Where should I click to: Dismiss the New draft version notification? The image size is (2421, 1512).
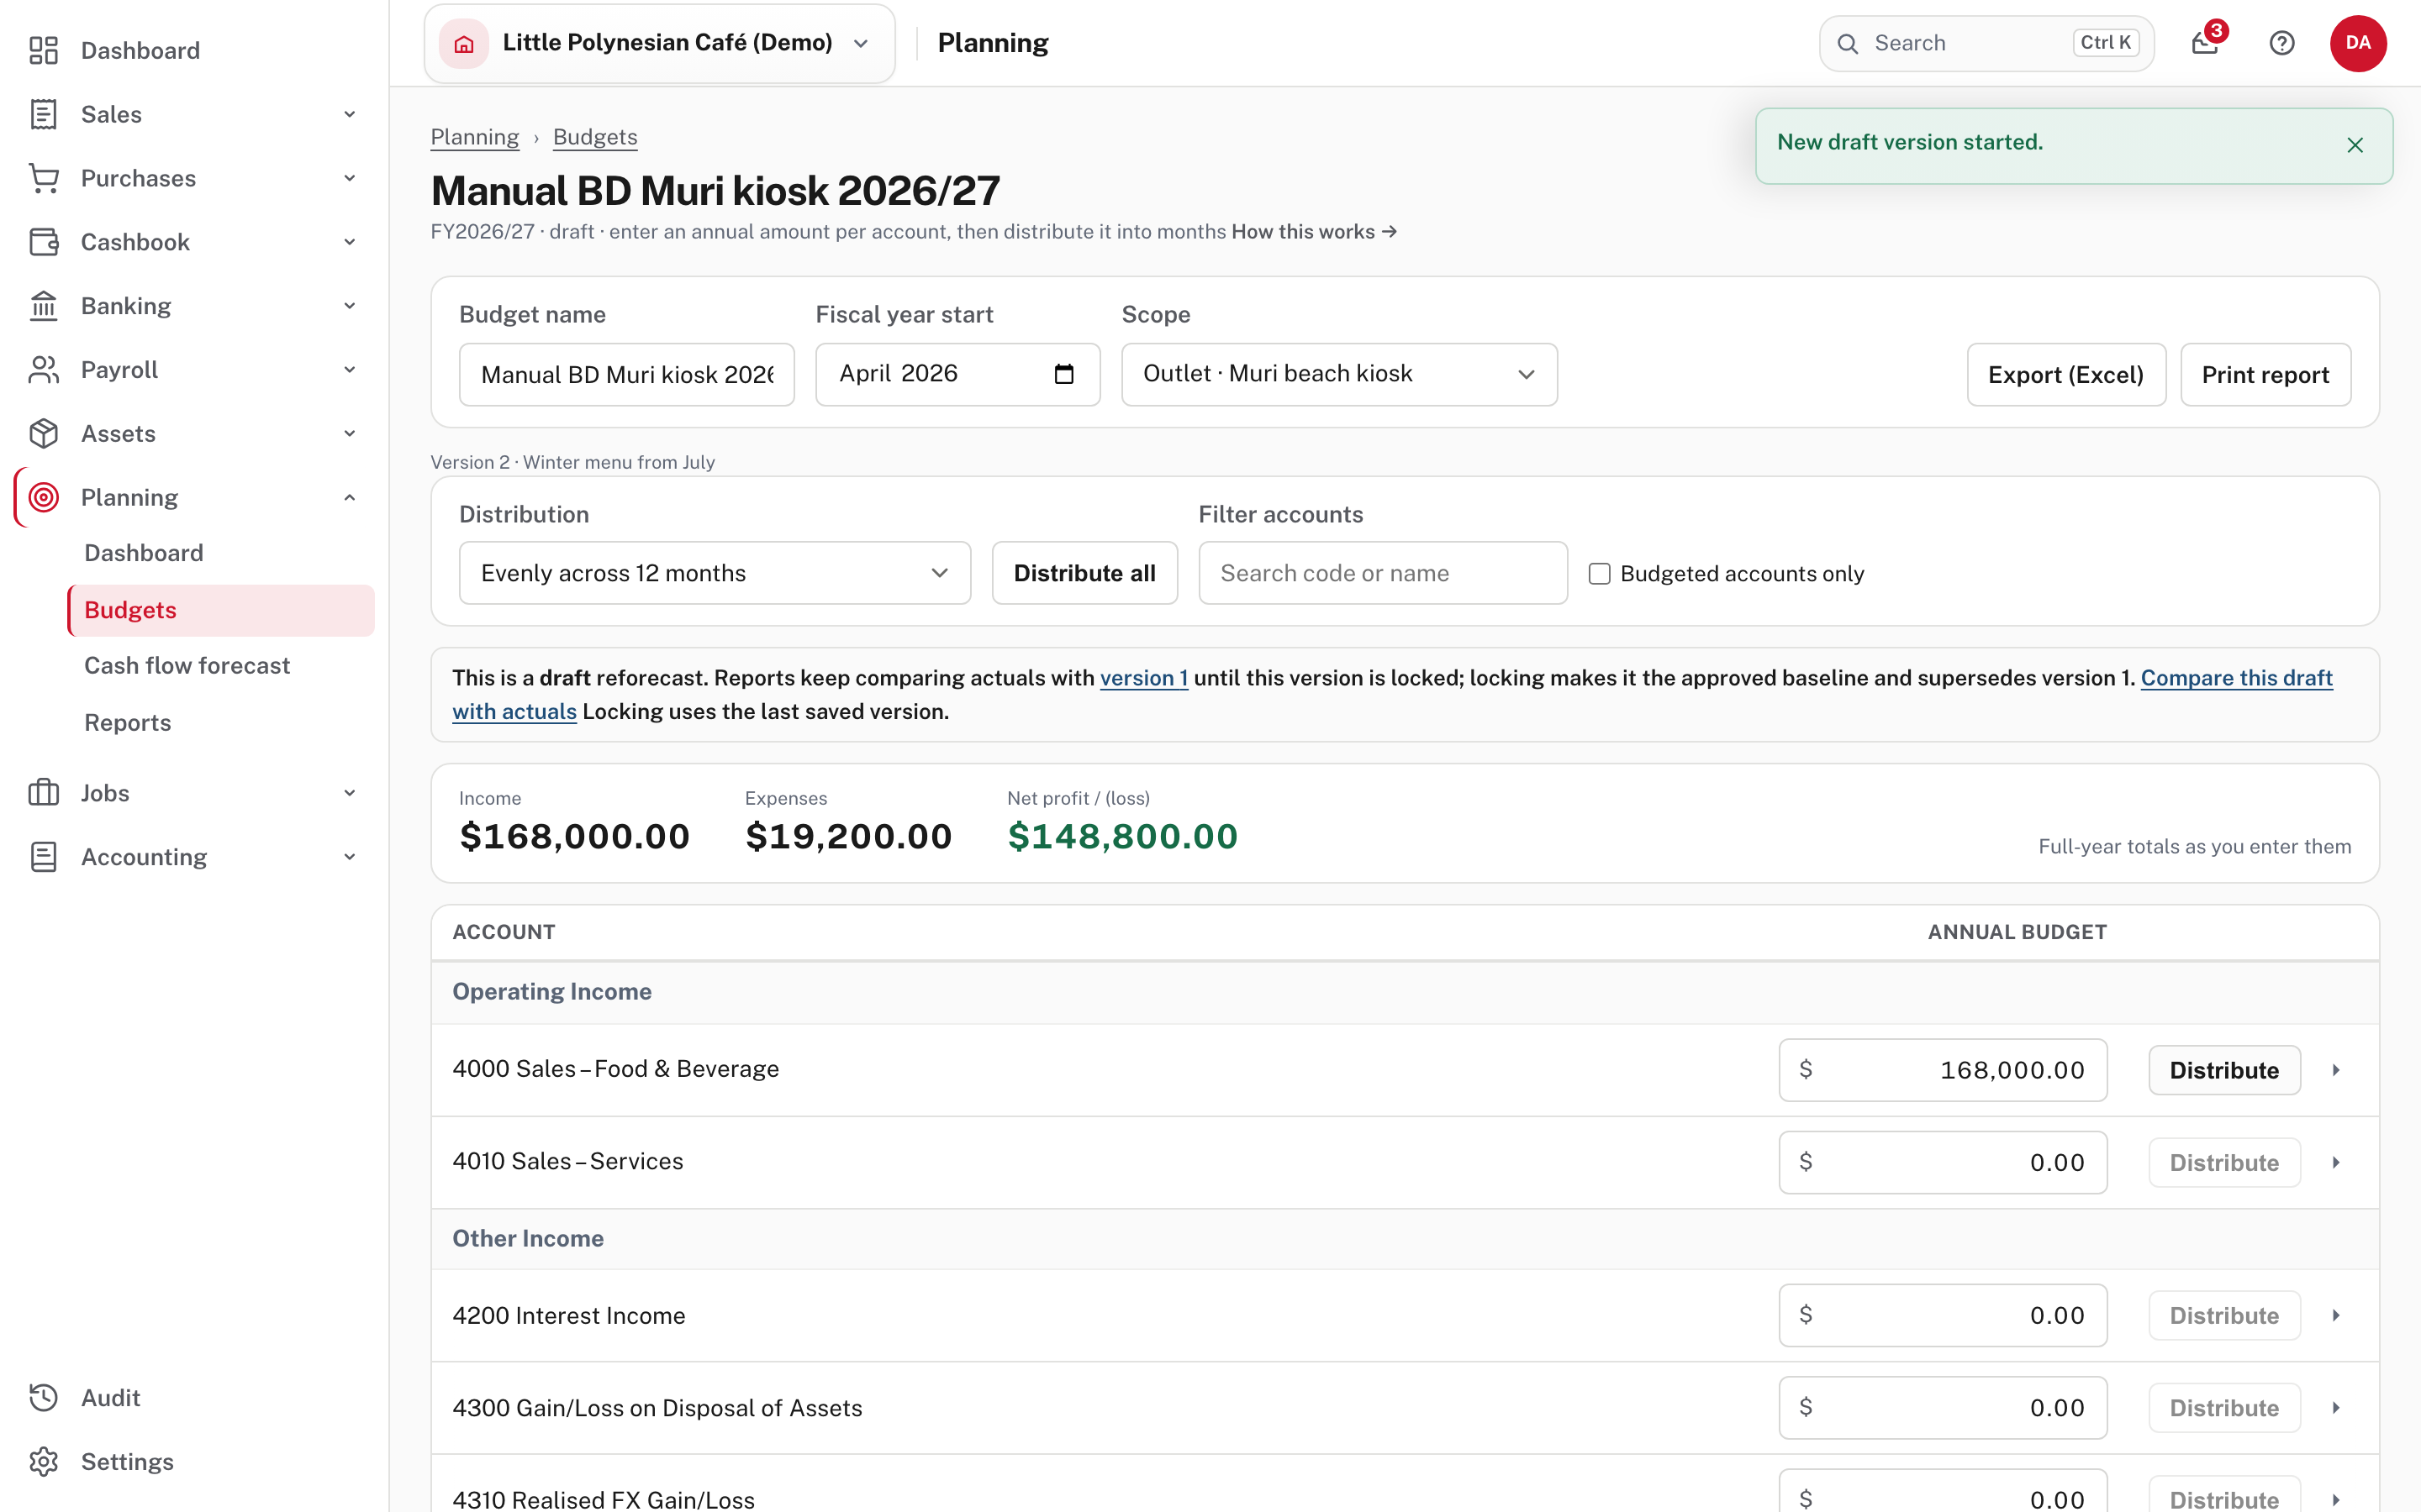2355,145
